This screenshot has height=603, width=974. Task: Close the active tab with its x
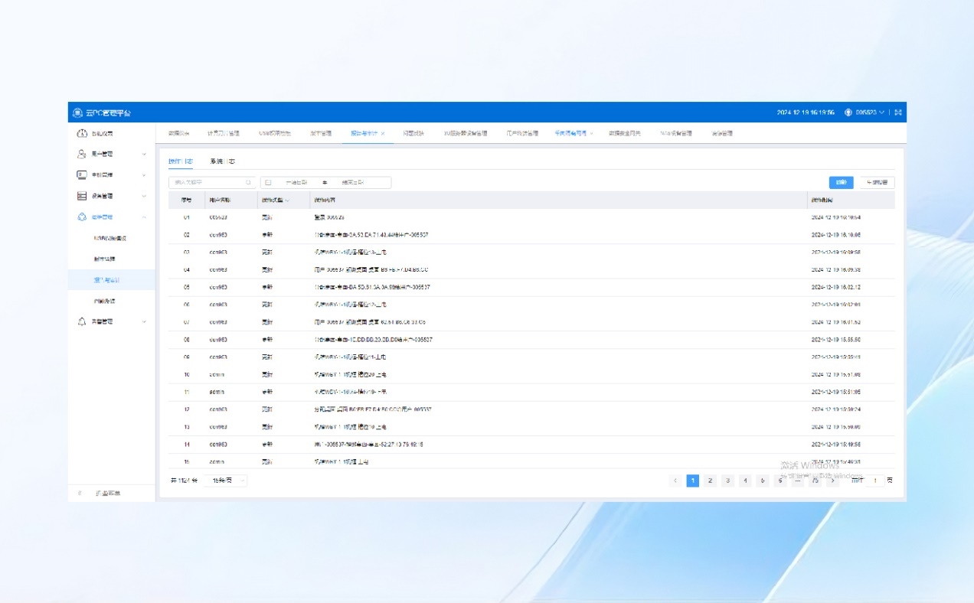[x=383, y=133]
